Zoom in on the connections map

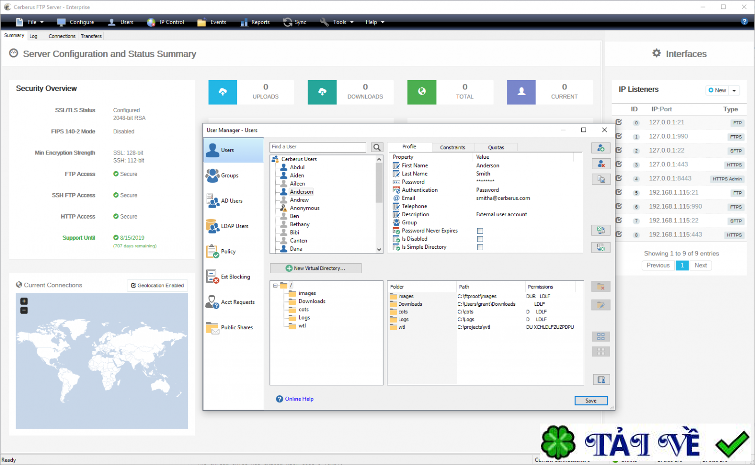[x=24, y=301]
